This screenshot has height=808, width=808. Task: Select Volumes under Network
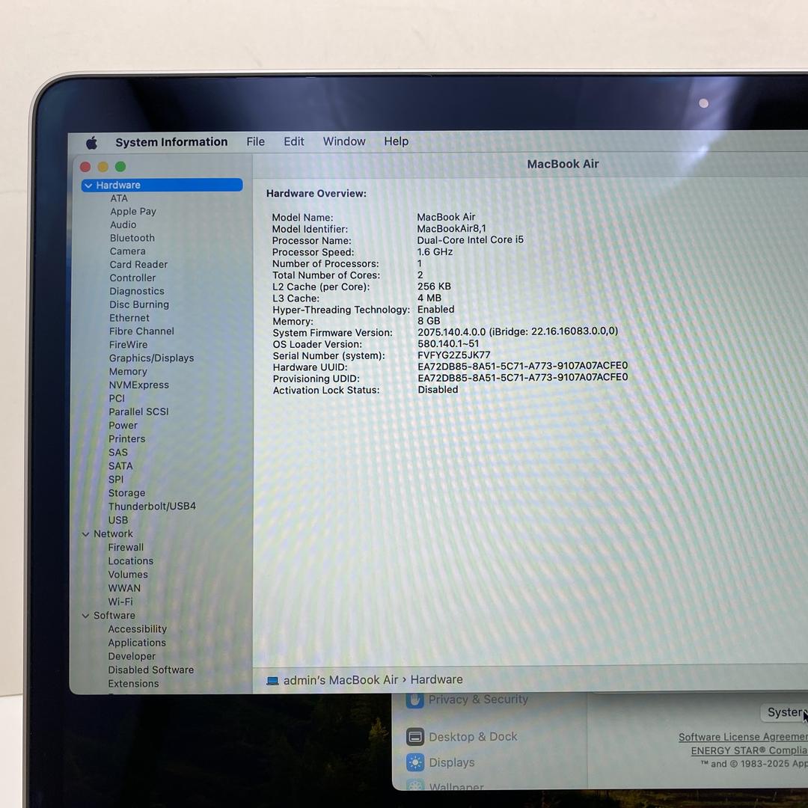[x=127, y=575]
